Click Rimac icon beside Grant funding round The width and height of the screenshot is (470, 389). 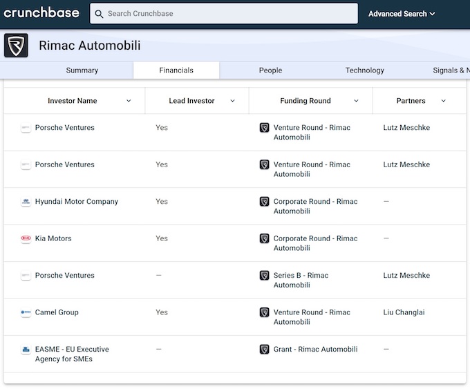tap(264, 350)
